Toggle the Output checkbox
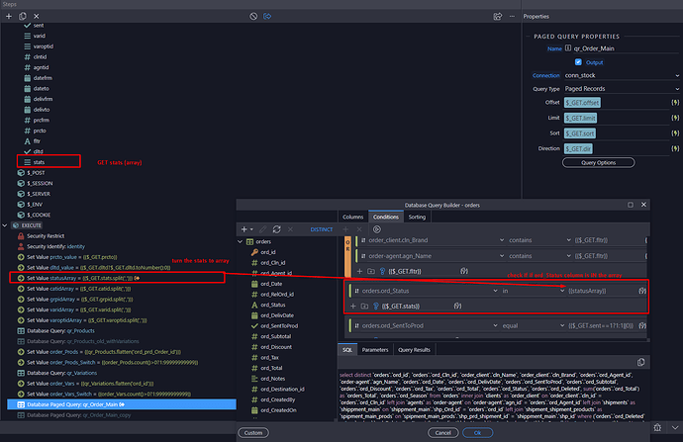683x442 pixels. 578,62
